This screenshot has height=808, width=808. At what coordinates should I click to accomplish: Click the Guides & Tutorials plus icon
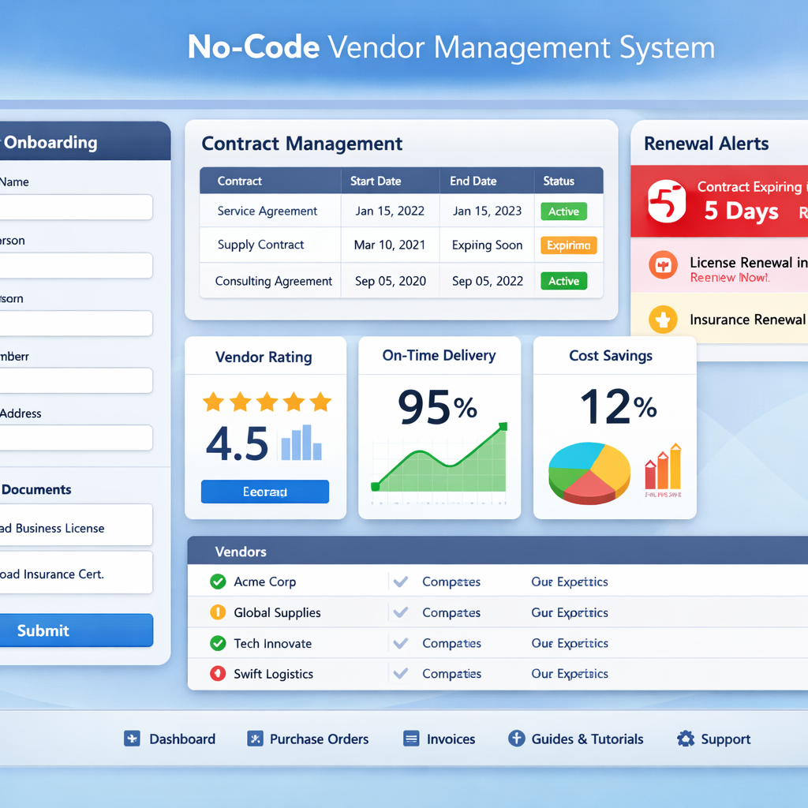pyautogui.click(x=516, y=739)
